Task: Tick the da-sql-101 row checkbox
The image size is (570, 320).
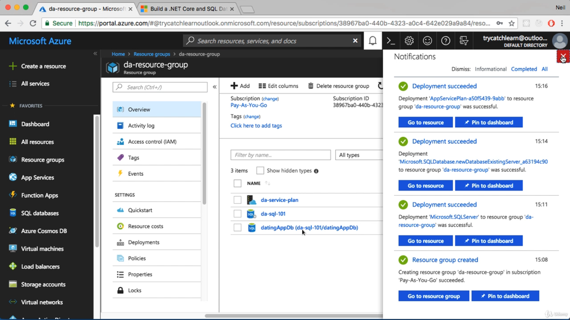Action: (x=238, y=214)
